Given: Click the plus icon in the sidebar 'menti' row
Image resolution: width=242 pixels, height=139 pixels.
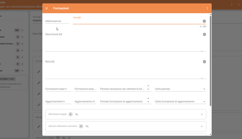Looking at the screenshot, I should [x=22, y=37].
